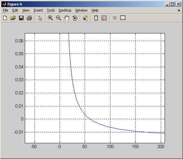
Task: Open file with the folder icon
Action: 13,18
